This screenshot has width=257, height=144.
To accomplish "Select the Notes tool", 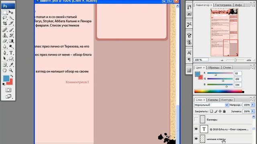I will pyautogui.click(x=5, y=65).
